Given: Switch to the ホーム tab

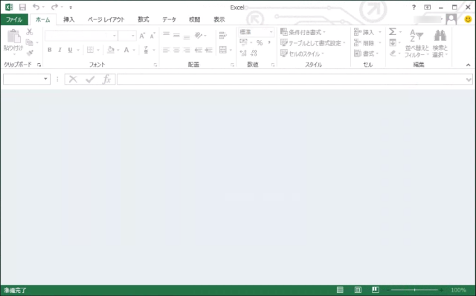Looking at the screenshot, I should pos(43,20).
